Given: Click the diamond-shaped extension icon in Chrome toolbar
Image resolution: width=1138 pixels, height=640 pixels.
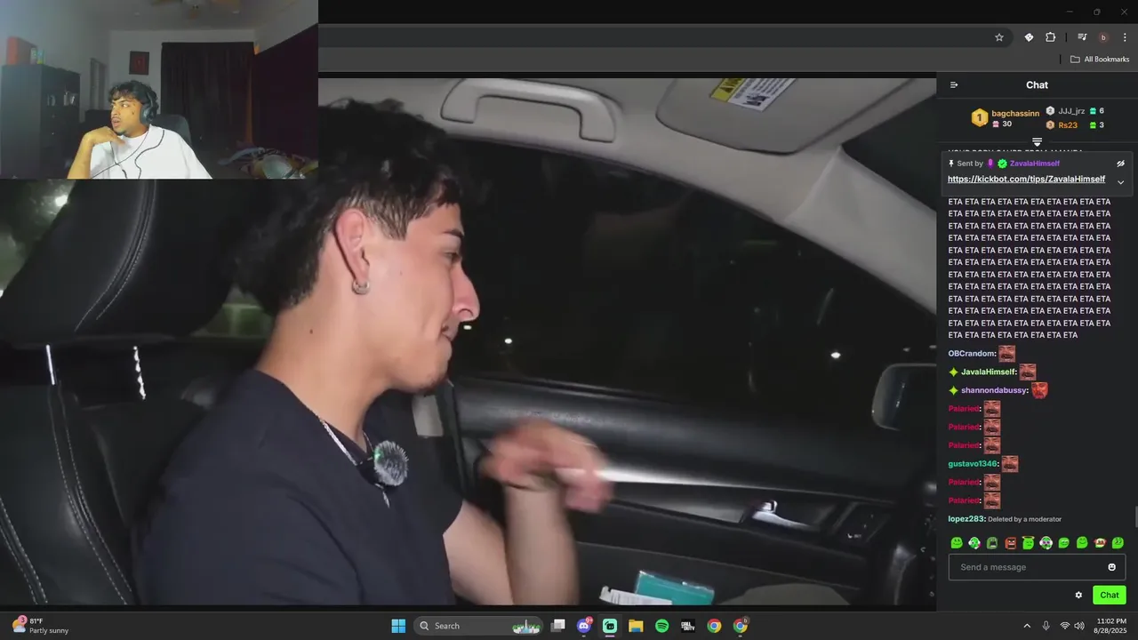Looking at the screenshot, I should click(1029, 37).
